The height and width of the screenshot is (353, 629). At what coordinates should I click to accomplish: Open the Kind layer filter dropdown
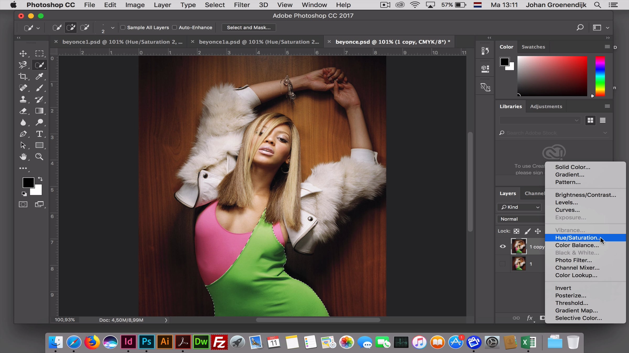(519, 207)
